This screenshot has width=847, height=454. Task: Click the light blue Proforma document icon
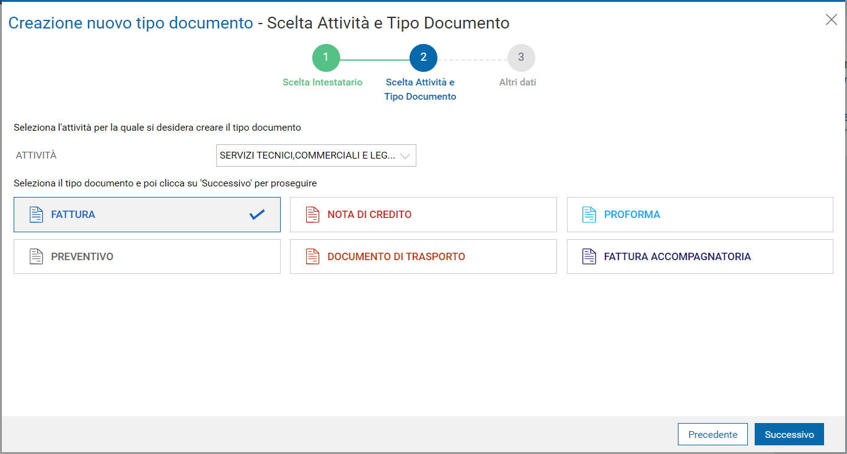tap(589, 215)
